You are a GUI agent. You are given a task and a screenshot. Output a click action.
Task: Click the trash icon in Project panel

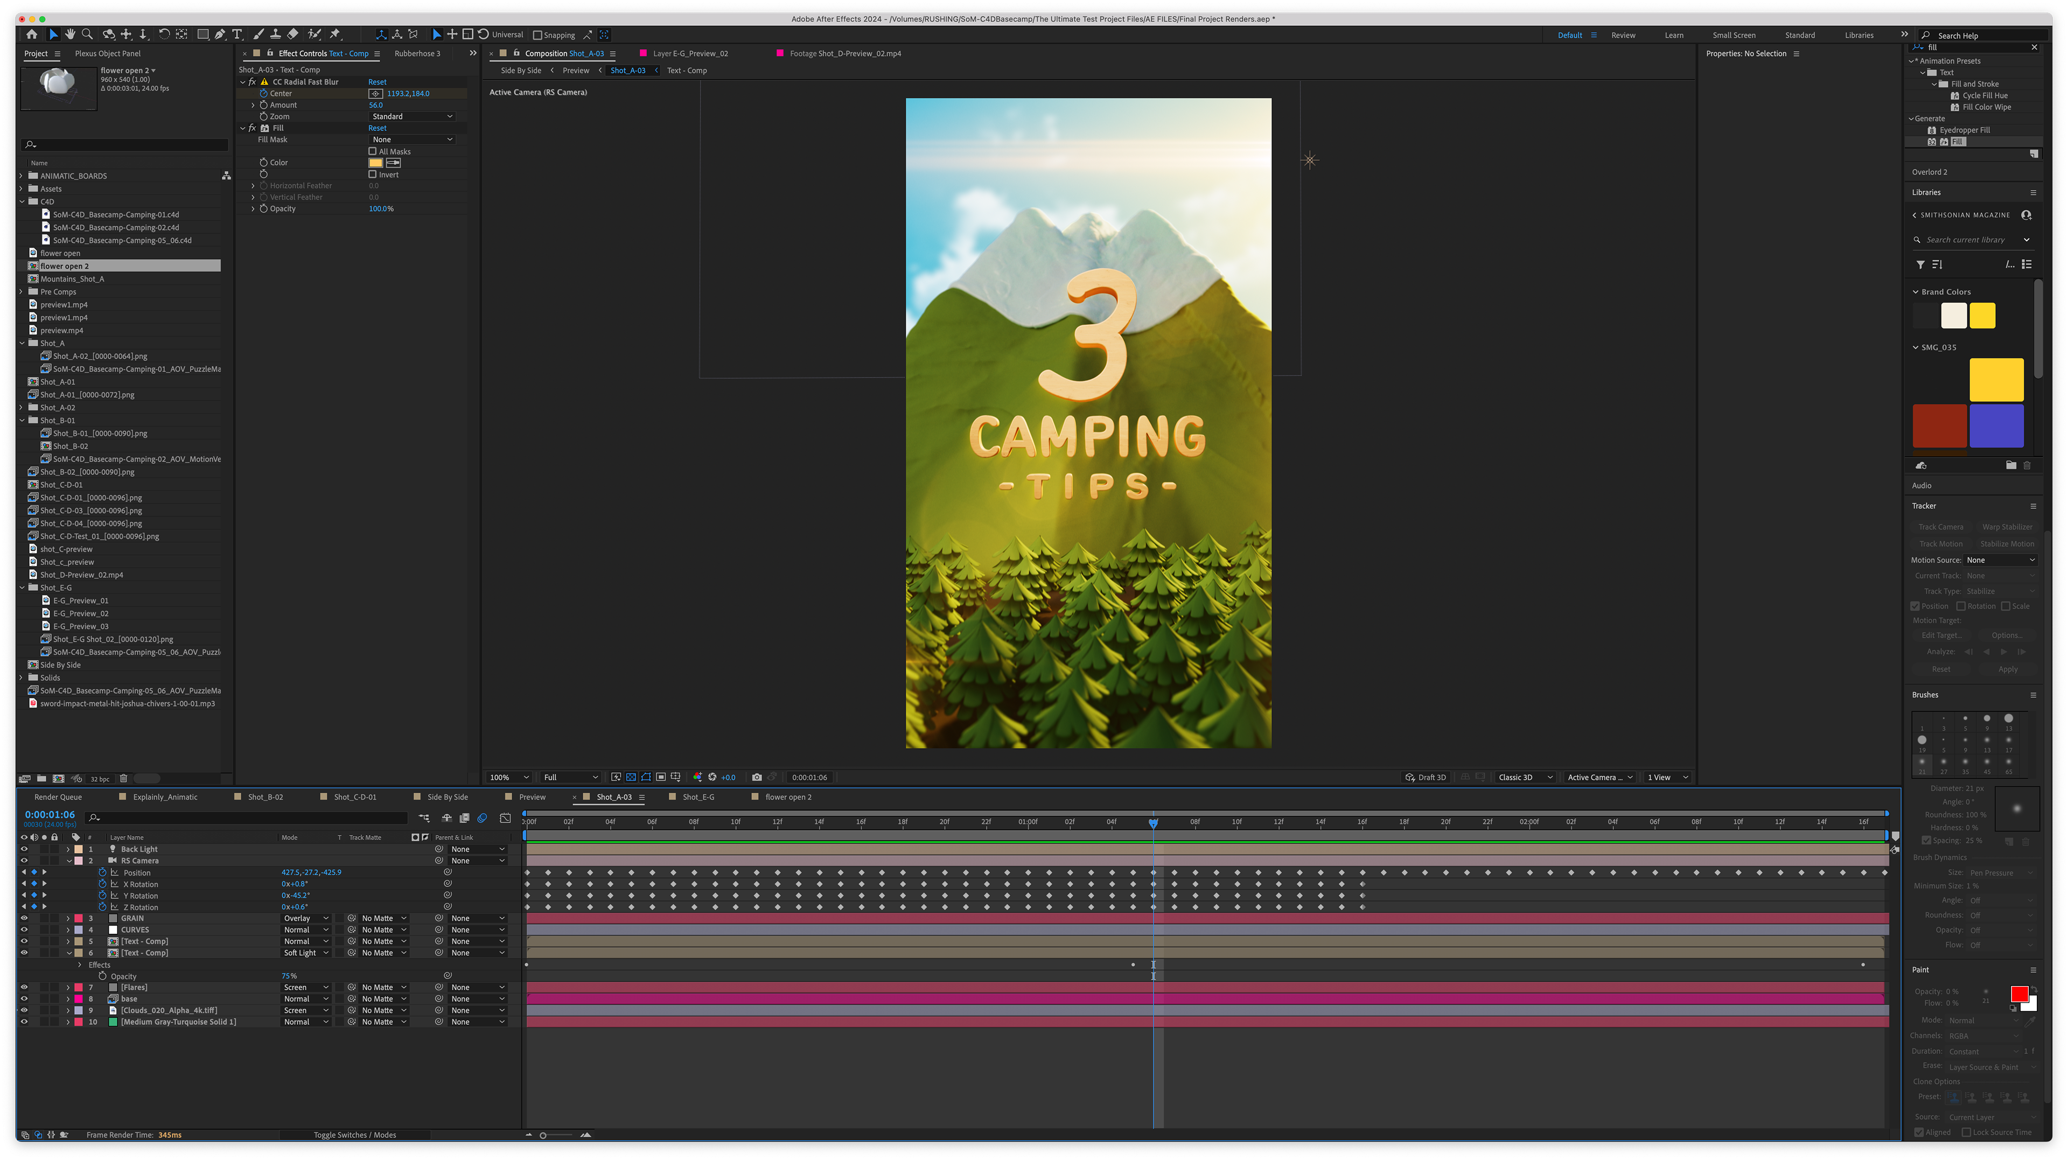click(x=124, y=779)
